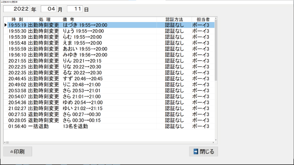294x165 pixels.
Task: Click remark えま 19:55→20:00
Action: [x=82, y=43]
